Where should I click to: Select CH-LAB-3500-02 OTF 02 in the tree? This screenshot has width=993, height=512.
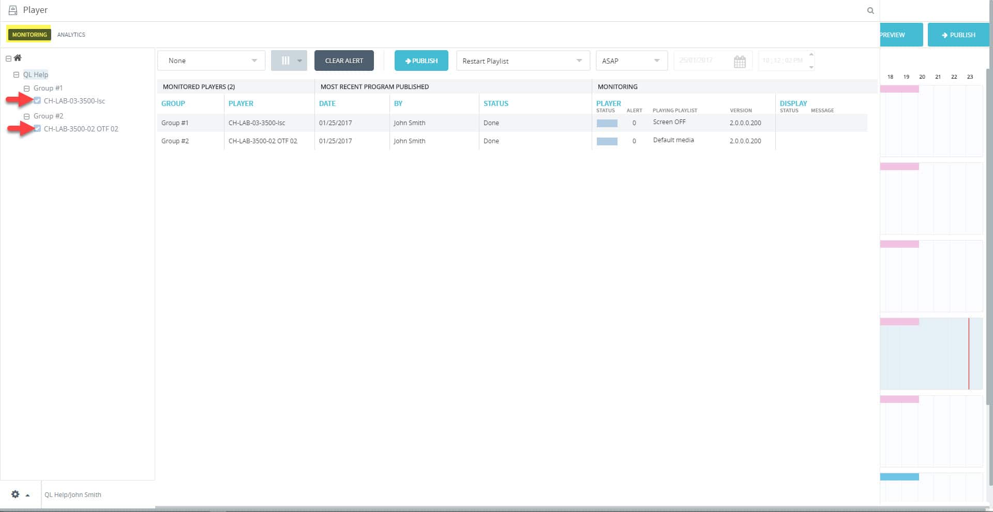click(81, 129)
